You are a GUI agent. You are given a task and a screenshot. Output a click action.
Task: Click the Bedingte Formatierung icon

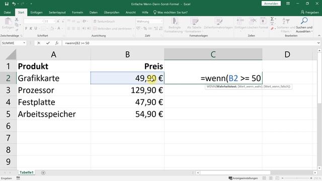175,21
